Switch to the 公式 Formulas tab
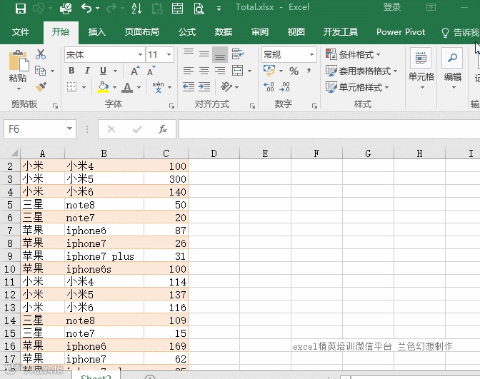The height and width of the screenshot is (379, 480). coord(187,32)
